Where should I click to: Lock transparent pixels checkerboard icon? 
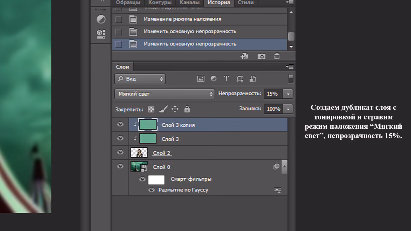tap(151, 109)
